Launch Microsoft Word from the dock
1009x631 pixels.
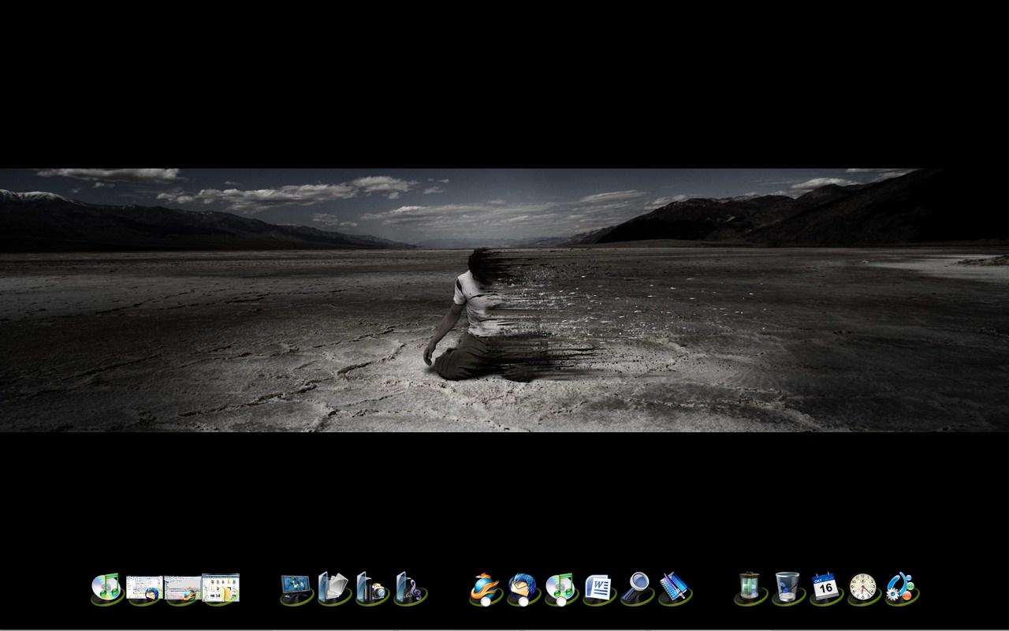point(598,588)
